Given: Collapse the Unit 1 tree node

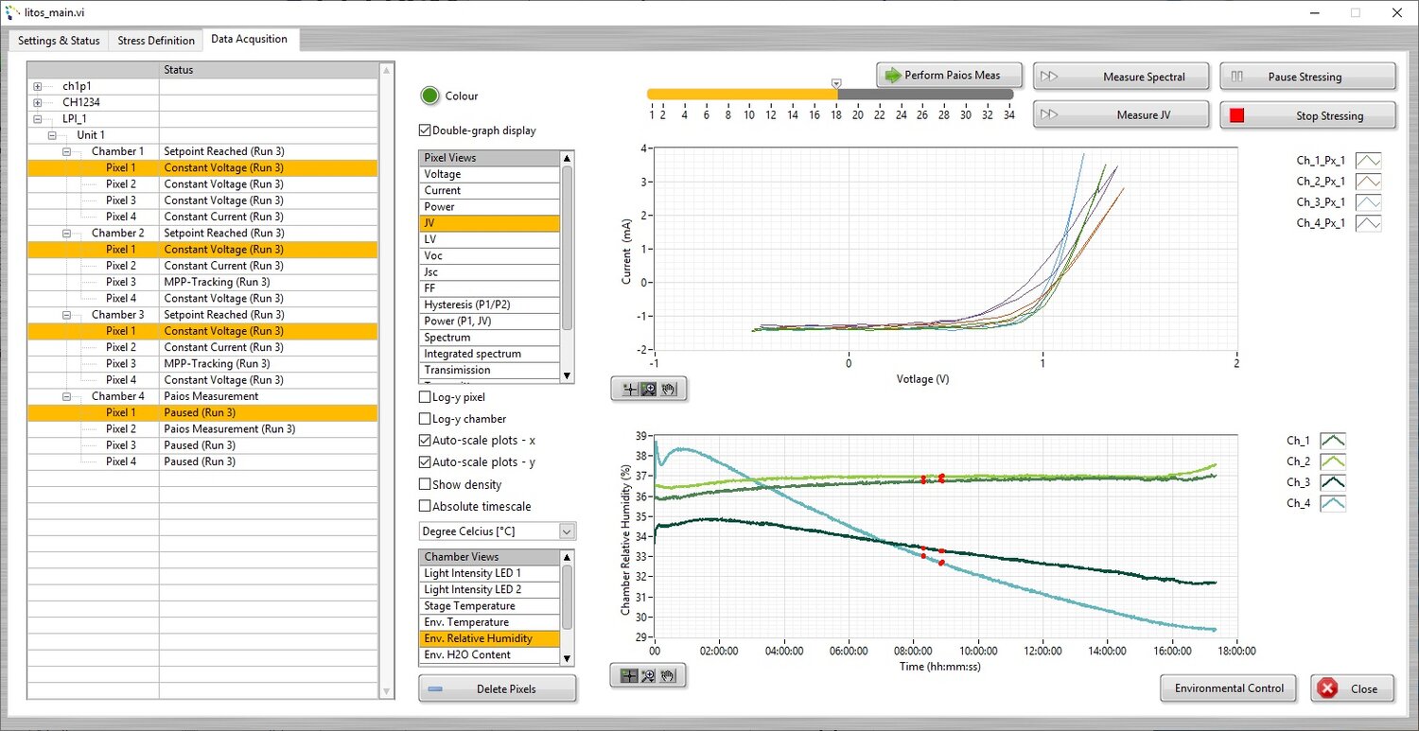Looking at the screenshot, I should (53, 135).
